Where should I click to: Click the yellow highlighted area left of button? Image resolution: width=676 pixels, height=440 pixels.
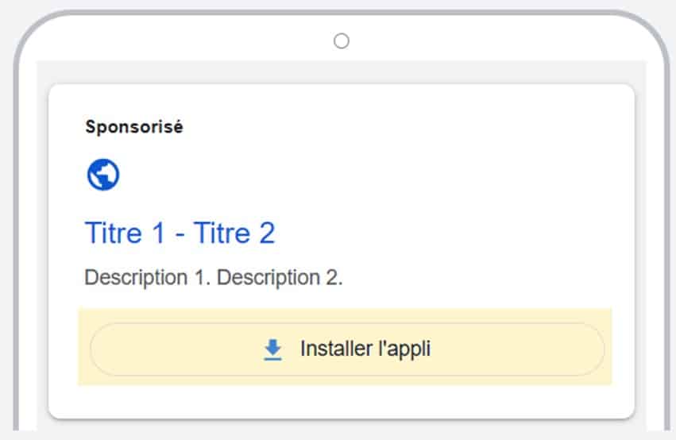coord(84,349)
